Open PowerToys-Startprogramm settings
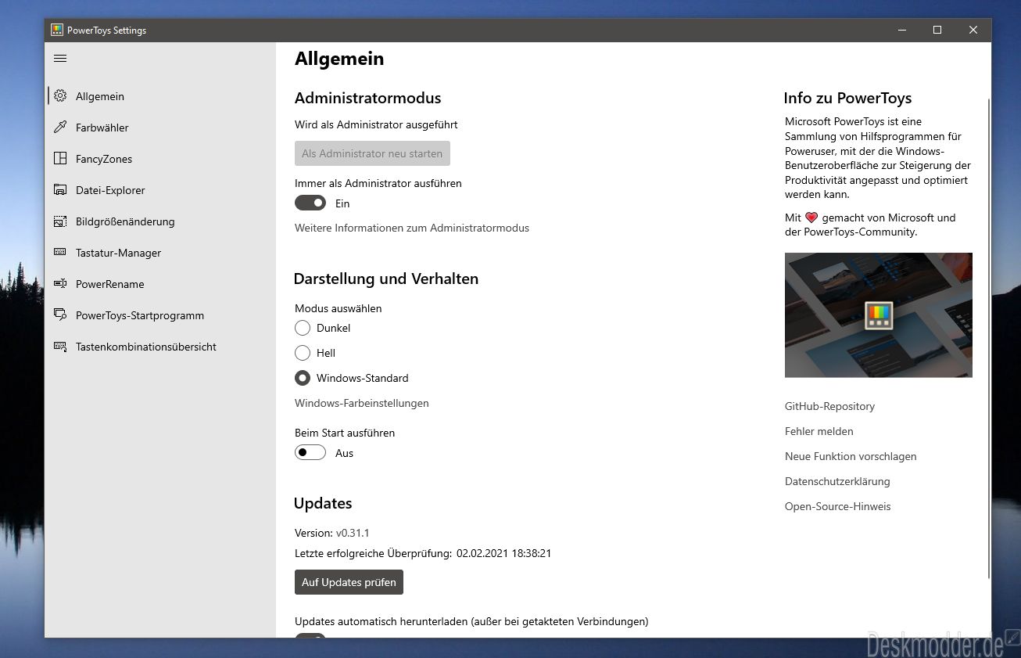Screen dimensions: 1021x658 pyautogui.click(x=160, y=315)
